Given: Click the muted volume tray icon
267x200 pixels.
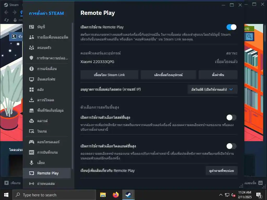Looking at the screenshot, I should (233, 195).
